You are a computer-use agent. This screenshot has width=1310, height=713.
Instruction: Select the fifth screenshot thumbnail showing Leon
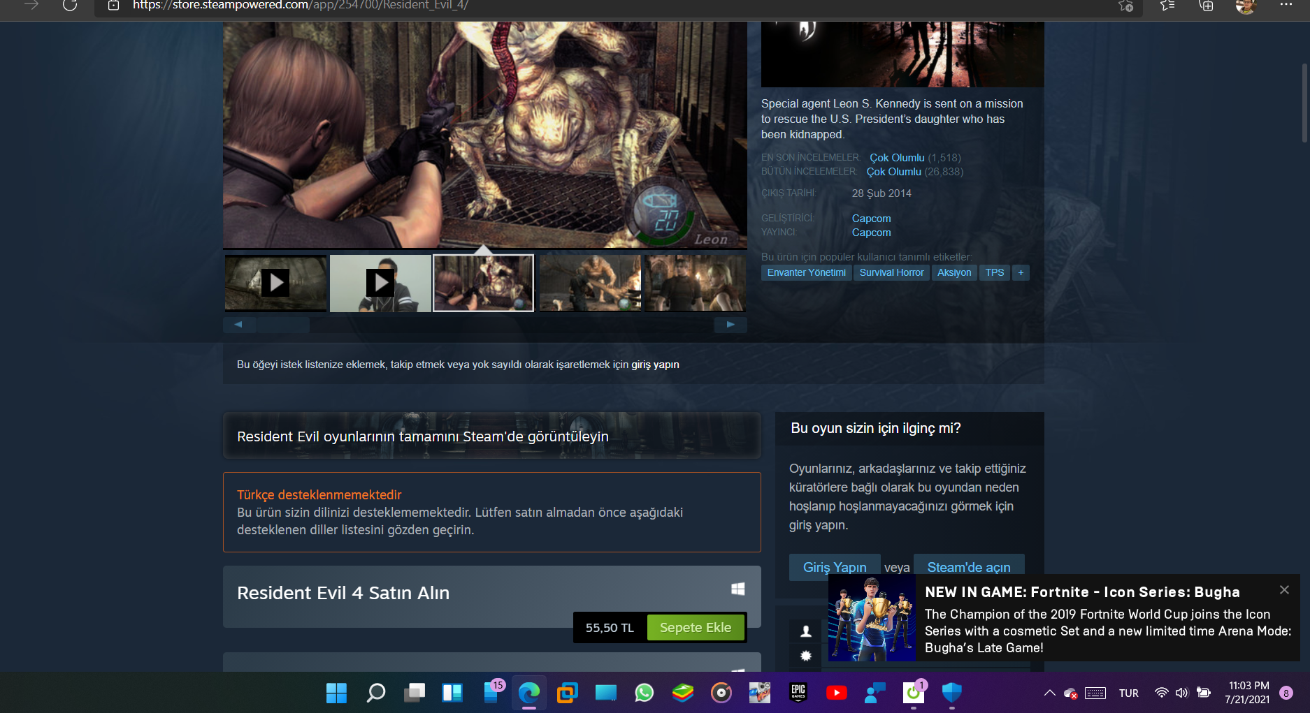click(695, 283)
